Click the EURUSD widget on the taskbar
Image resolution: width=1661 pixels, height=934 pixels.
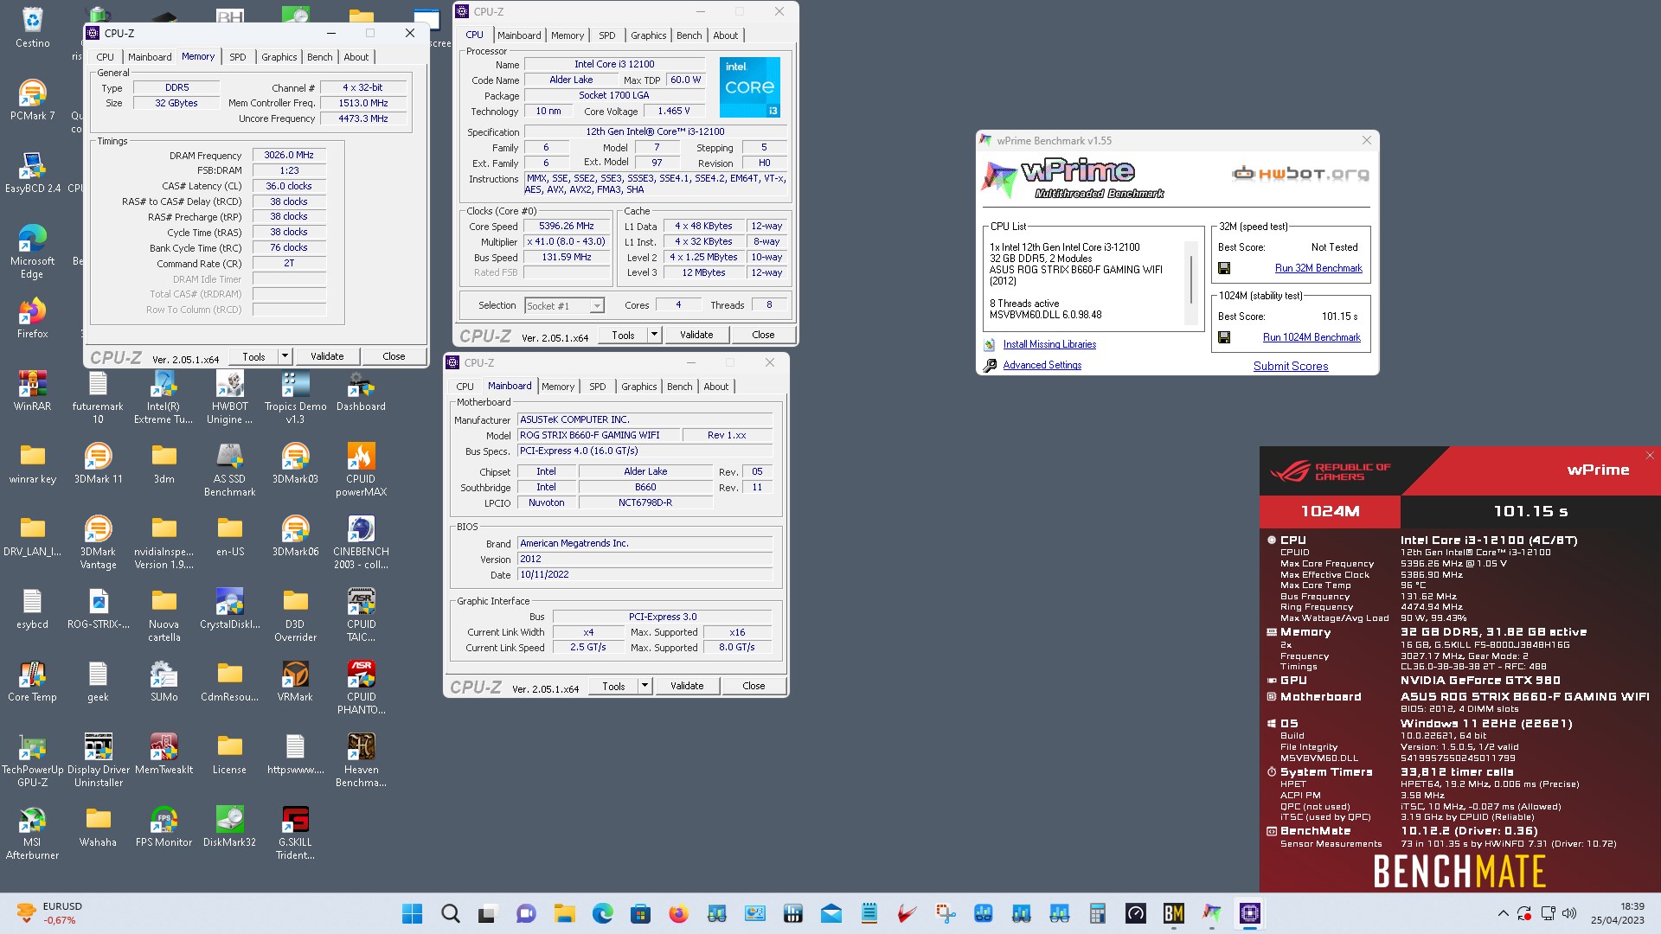50,913
